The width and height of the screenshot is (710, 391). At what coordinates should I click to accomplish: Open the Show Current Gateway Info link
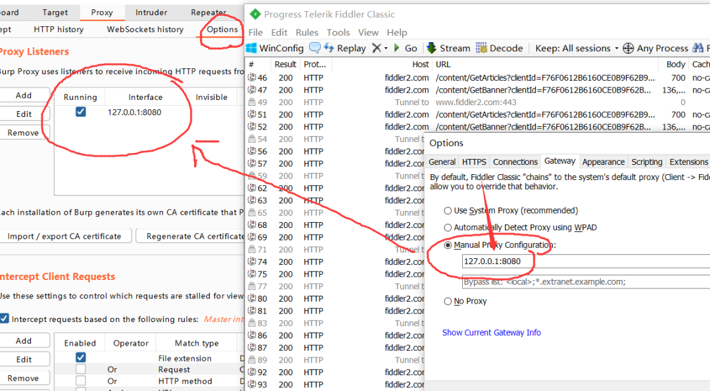click(x=491, y=333)
